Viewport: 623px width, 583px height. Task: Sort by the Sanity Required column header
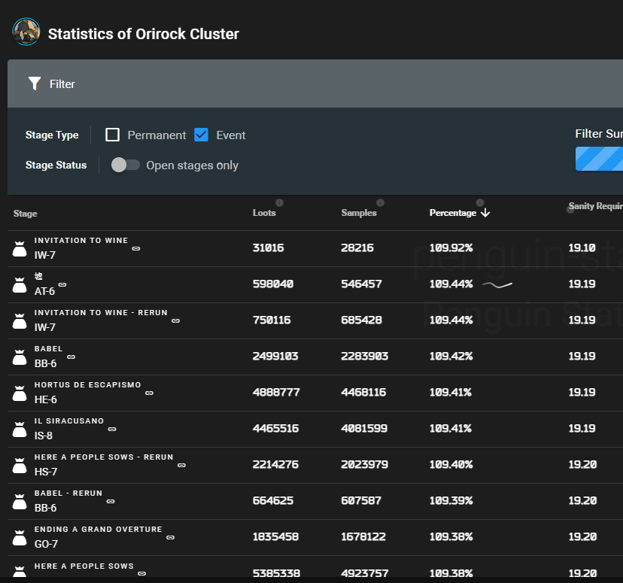click(595, 206)
